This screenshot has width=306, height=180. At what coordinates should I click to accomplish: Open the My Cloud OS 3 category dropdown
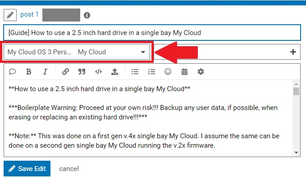click(77, 52)
